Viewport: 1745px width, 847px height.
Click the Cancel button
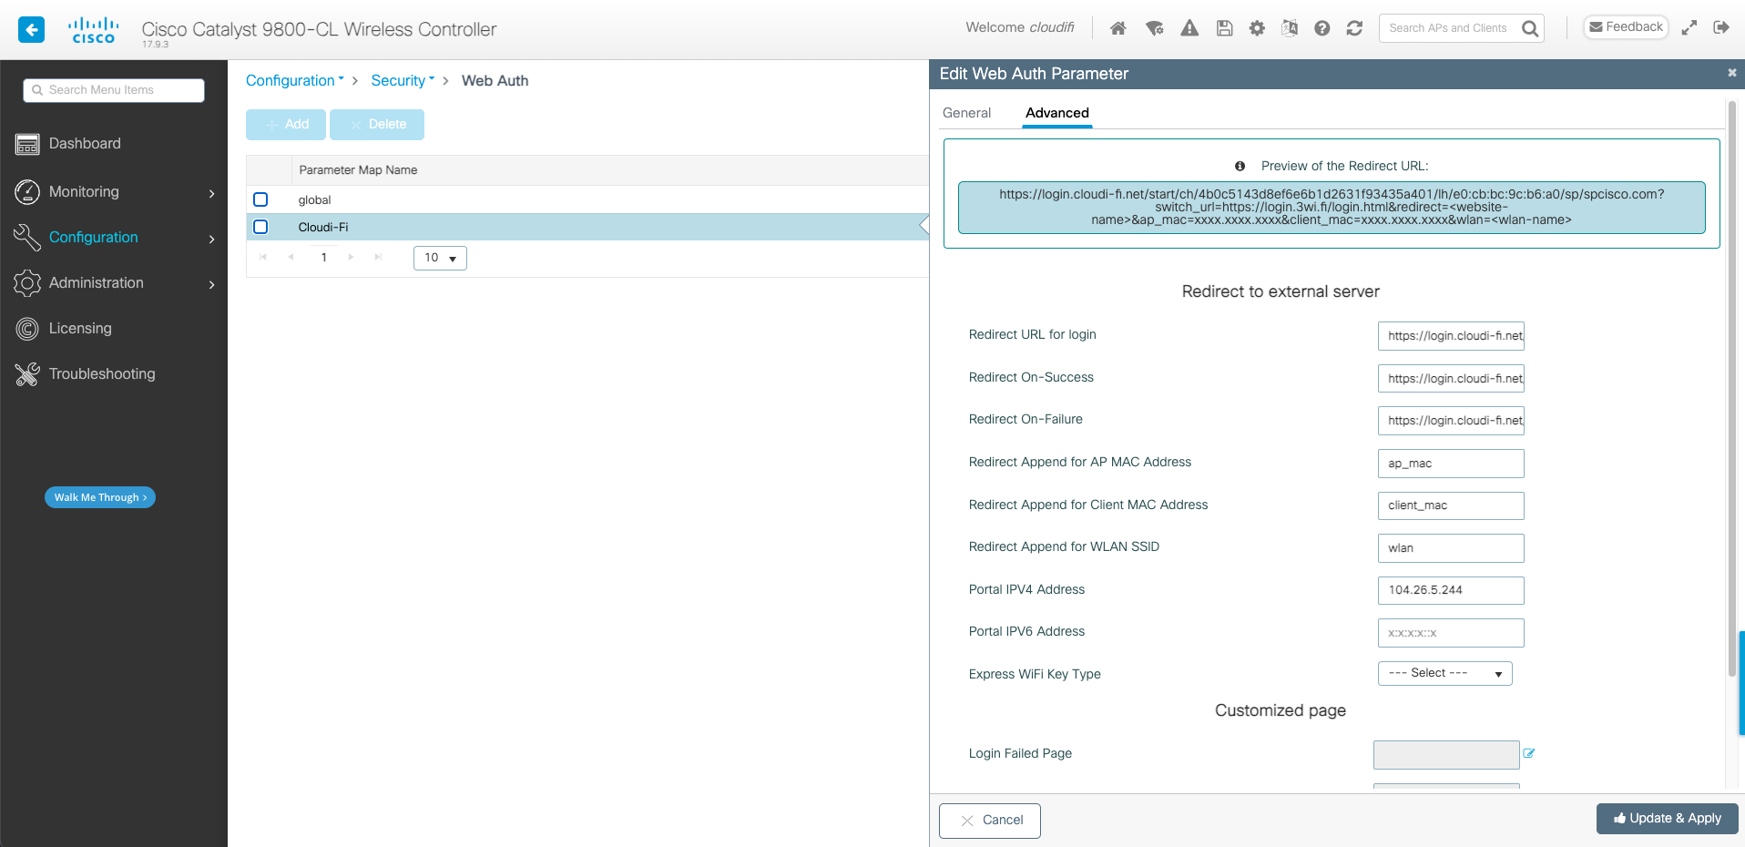pos(990,820)
